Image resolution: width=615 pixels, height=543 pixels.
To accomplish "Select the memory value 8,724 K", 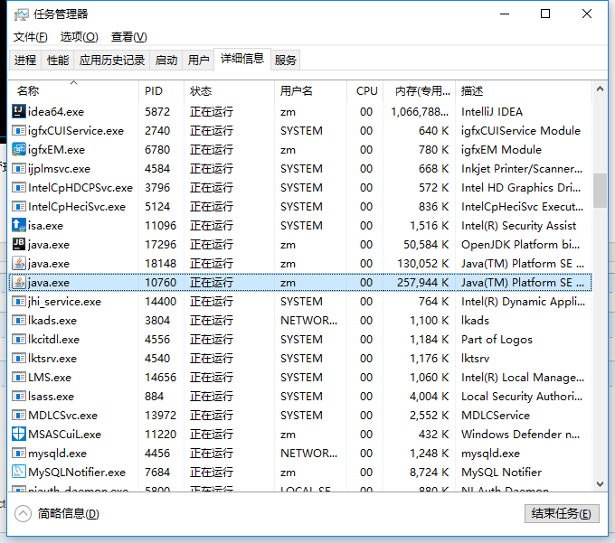I will tap(430, 473).
